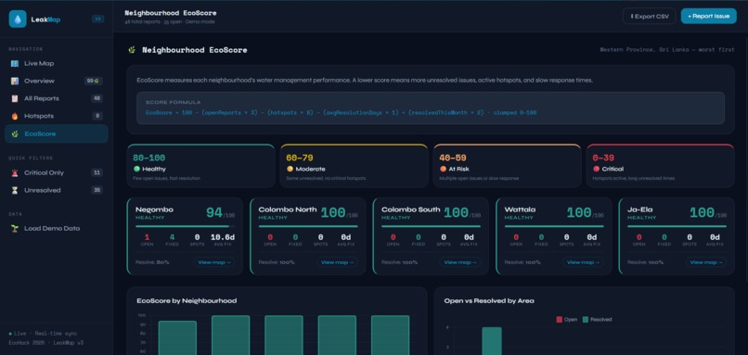
Task: Click the v3 version badge
Action: pos(97,19)
